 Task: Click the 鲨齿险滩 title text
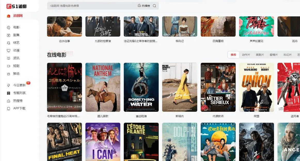141,116
